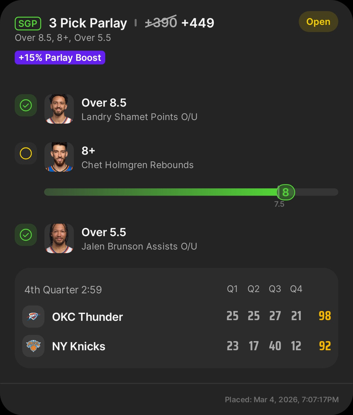Open Chet Holmgren's player headshot

click(x=59, y=157)
